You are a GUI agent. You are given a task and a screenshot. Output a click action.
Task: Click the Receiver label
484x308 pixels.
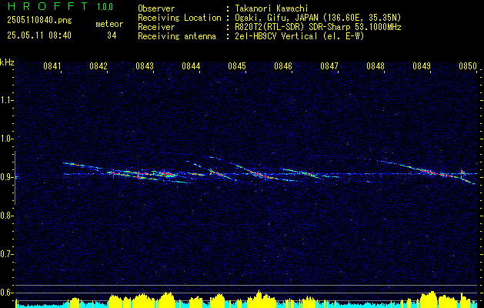tap(156, 27)
